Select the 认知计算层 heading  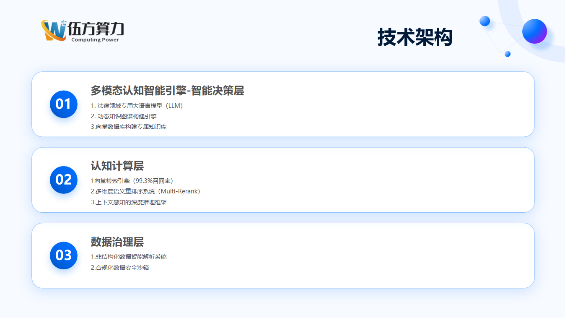pos(117,166)
